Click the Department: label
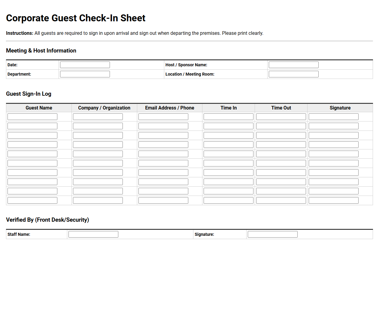Image resolution: width=379 pixels, height=336 pixels. (x=19, y=74)
